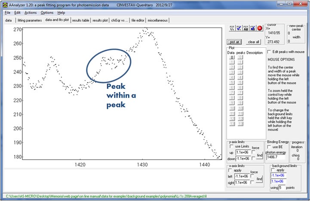Image resolution: width=310 pixels, height=201 pixels.
Task: Click the first FIT 1/1 toolbar icon
Action: click(232, 29)
